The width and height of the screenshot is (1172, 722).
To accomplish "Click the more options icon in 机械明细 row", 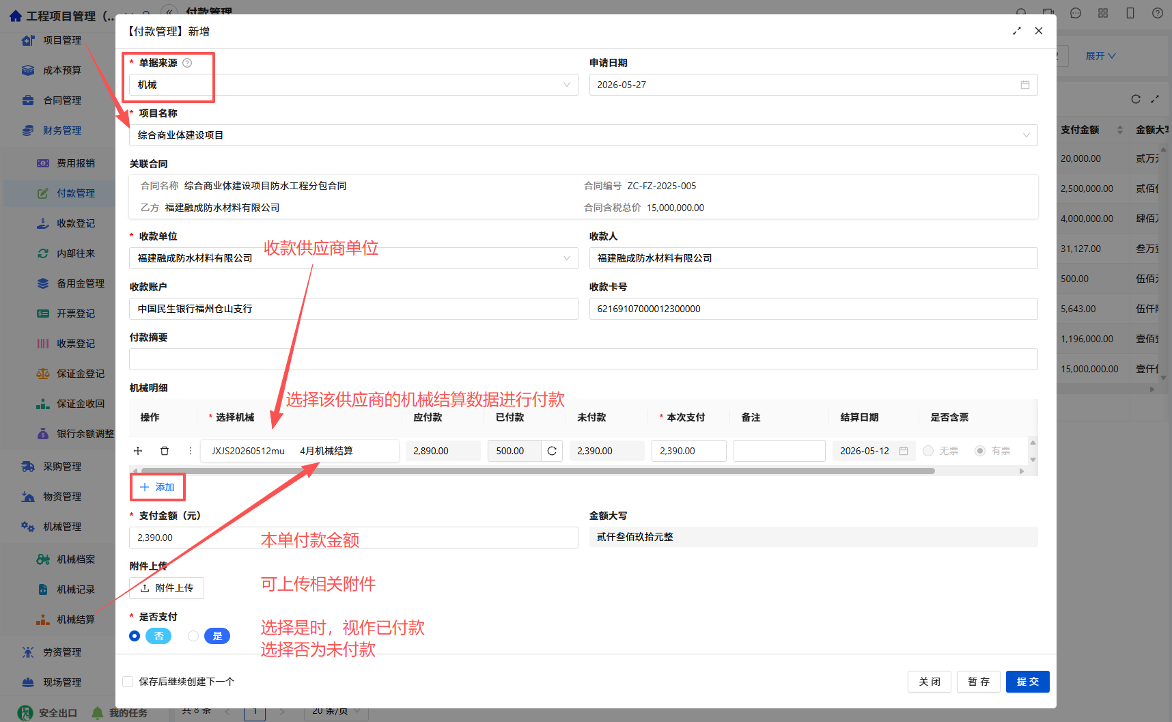I will coord(190,451).
